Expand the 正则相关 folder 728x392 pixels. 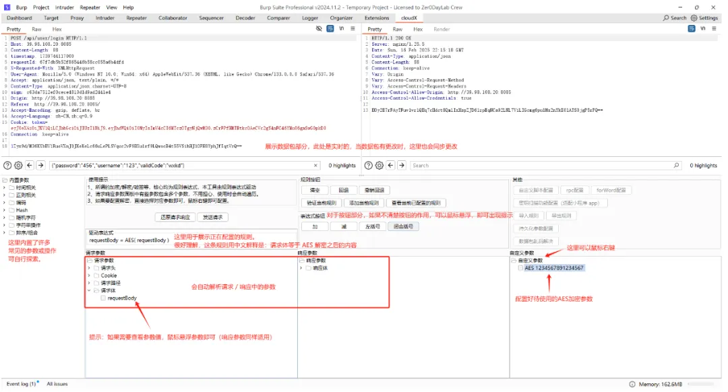pyautogui.click(x=5, y=195)
